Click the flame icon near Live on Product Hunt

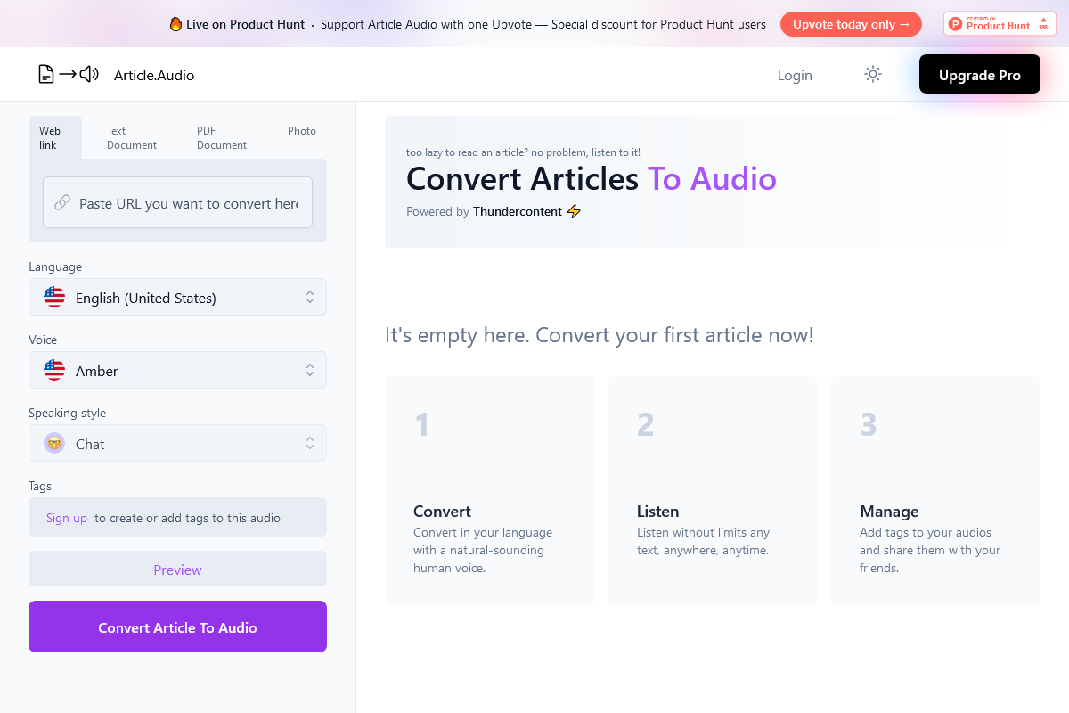point(176,24)
